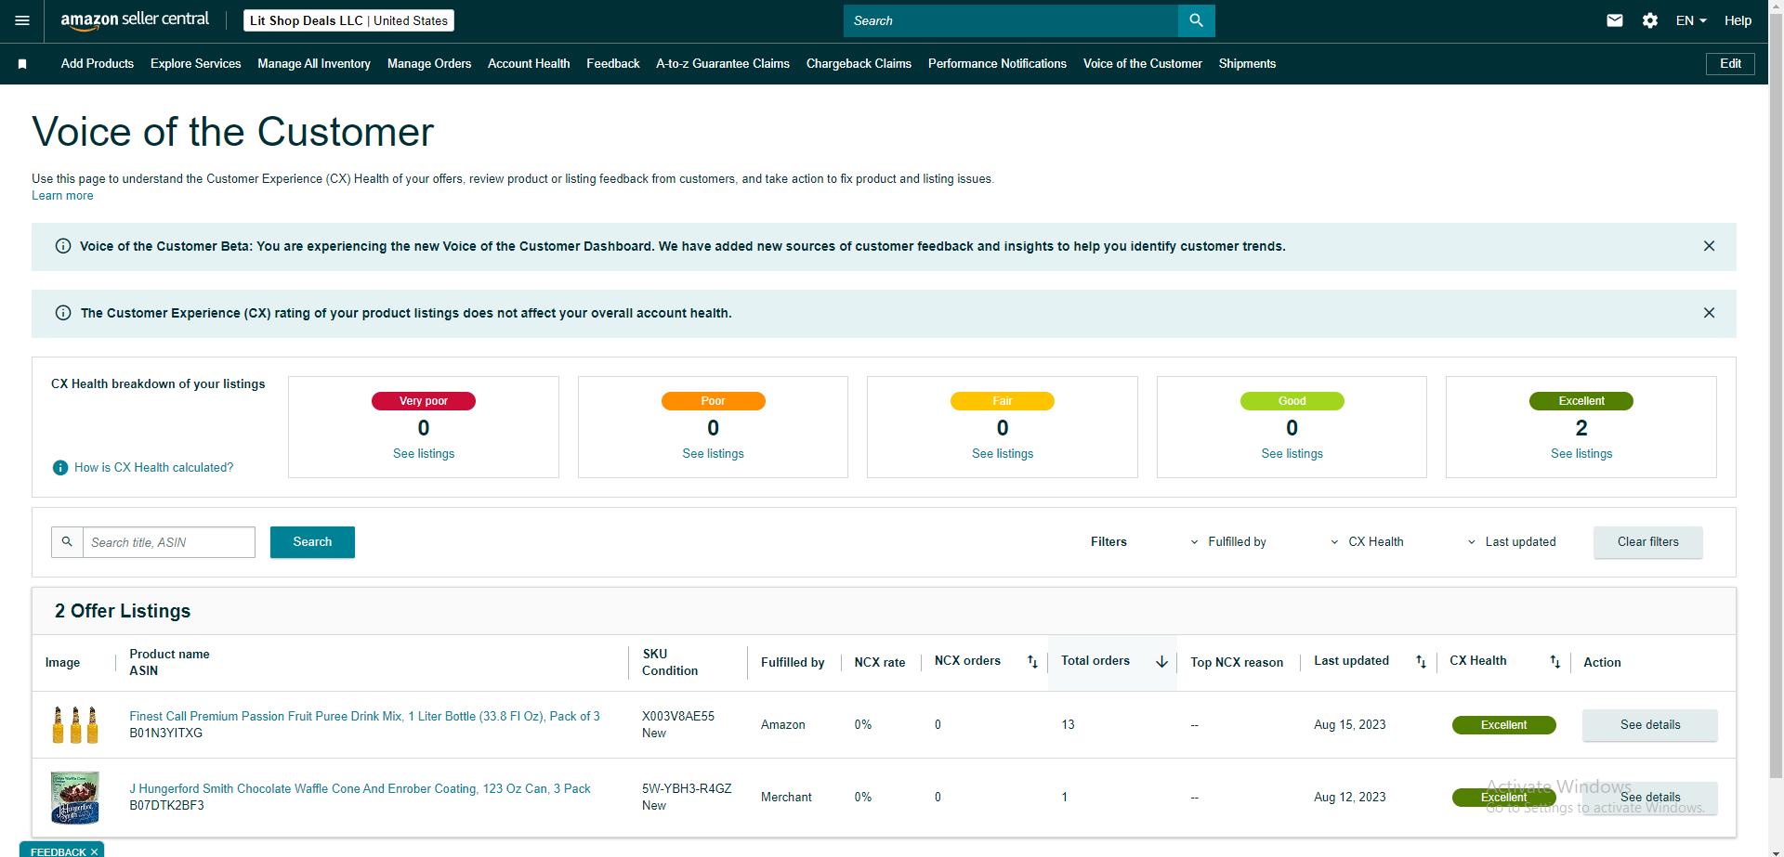Dismiss the Voice of the Customer Beta banner
Viewport: 1784px width, 857px height.
point(1709,246)
